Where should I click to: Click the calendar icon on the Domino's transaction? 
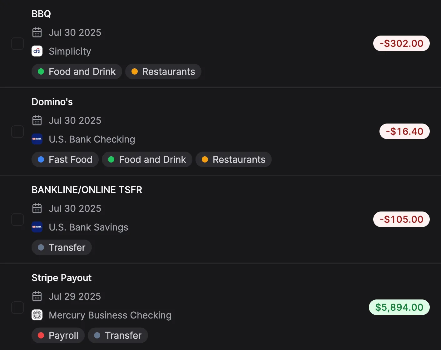pyautogui.click(x=37, y=120)
